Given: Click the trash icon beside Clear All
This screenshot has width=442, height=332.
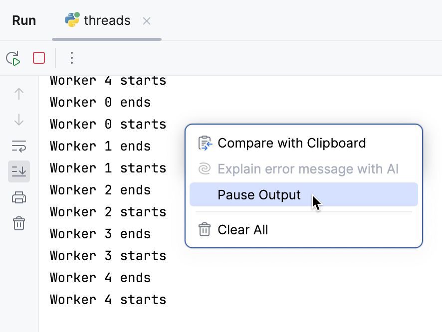Looking at the screenshot, I should (x=204, y=230).
